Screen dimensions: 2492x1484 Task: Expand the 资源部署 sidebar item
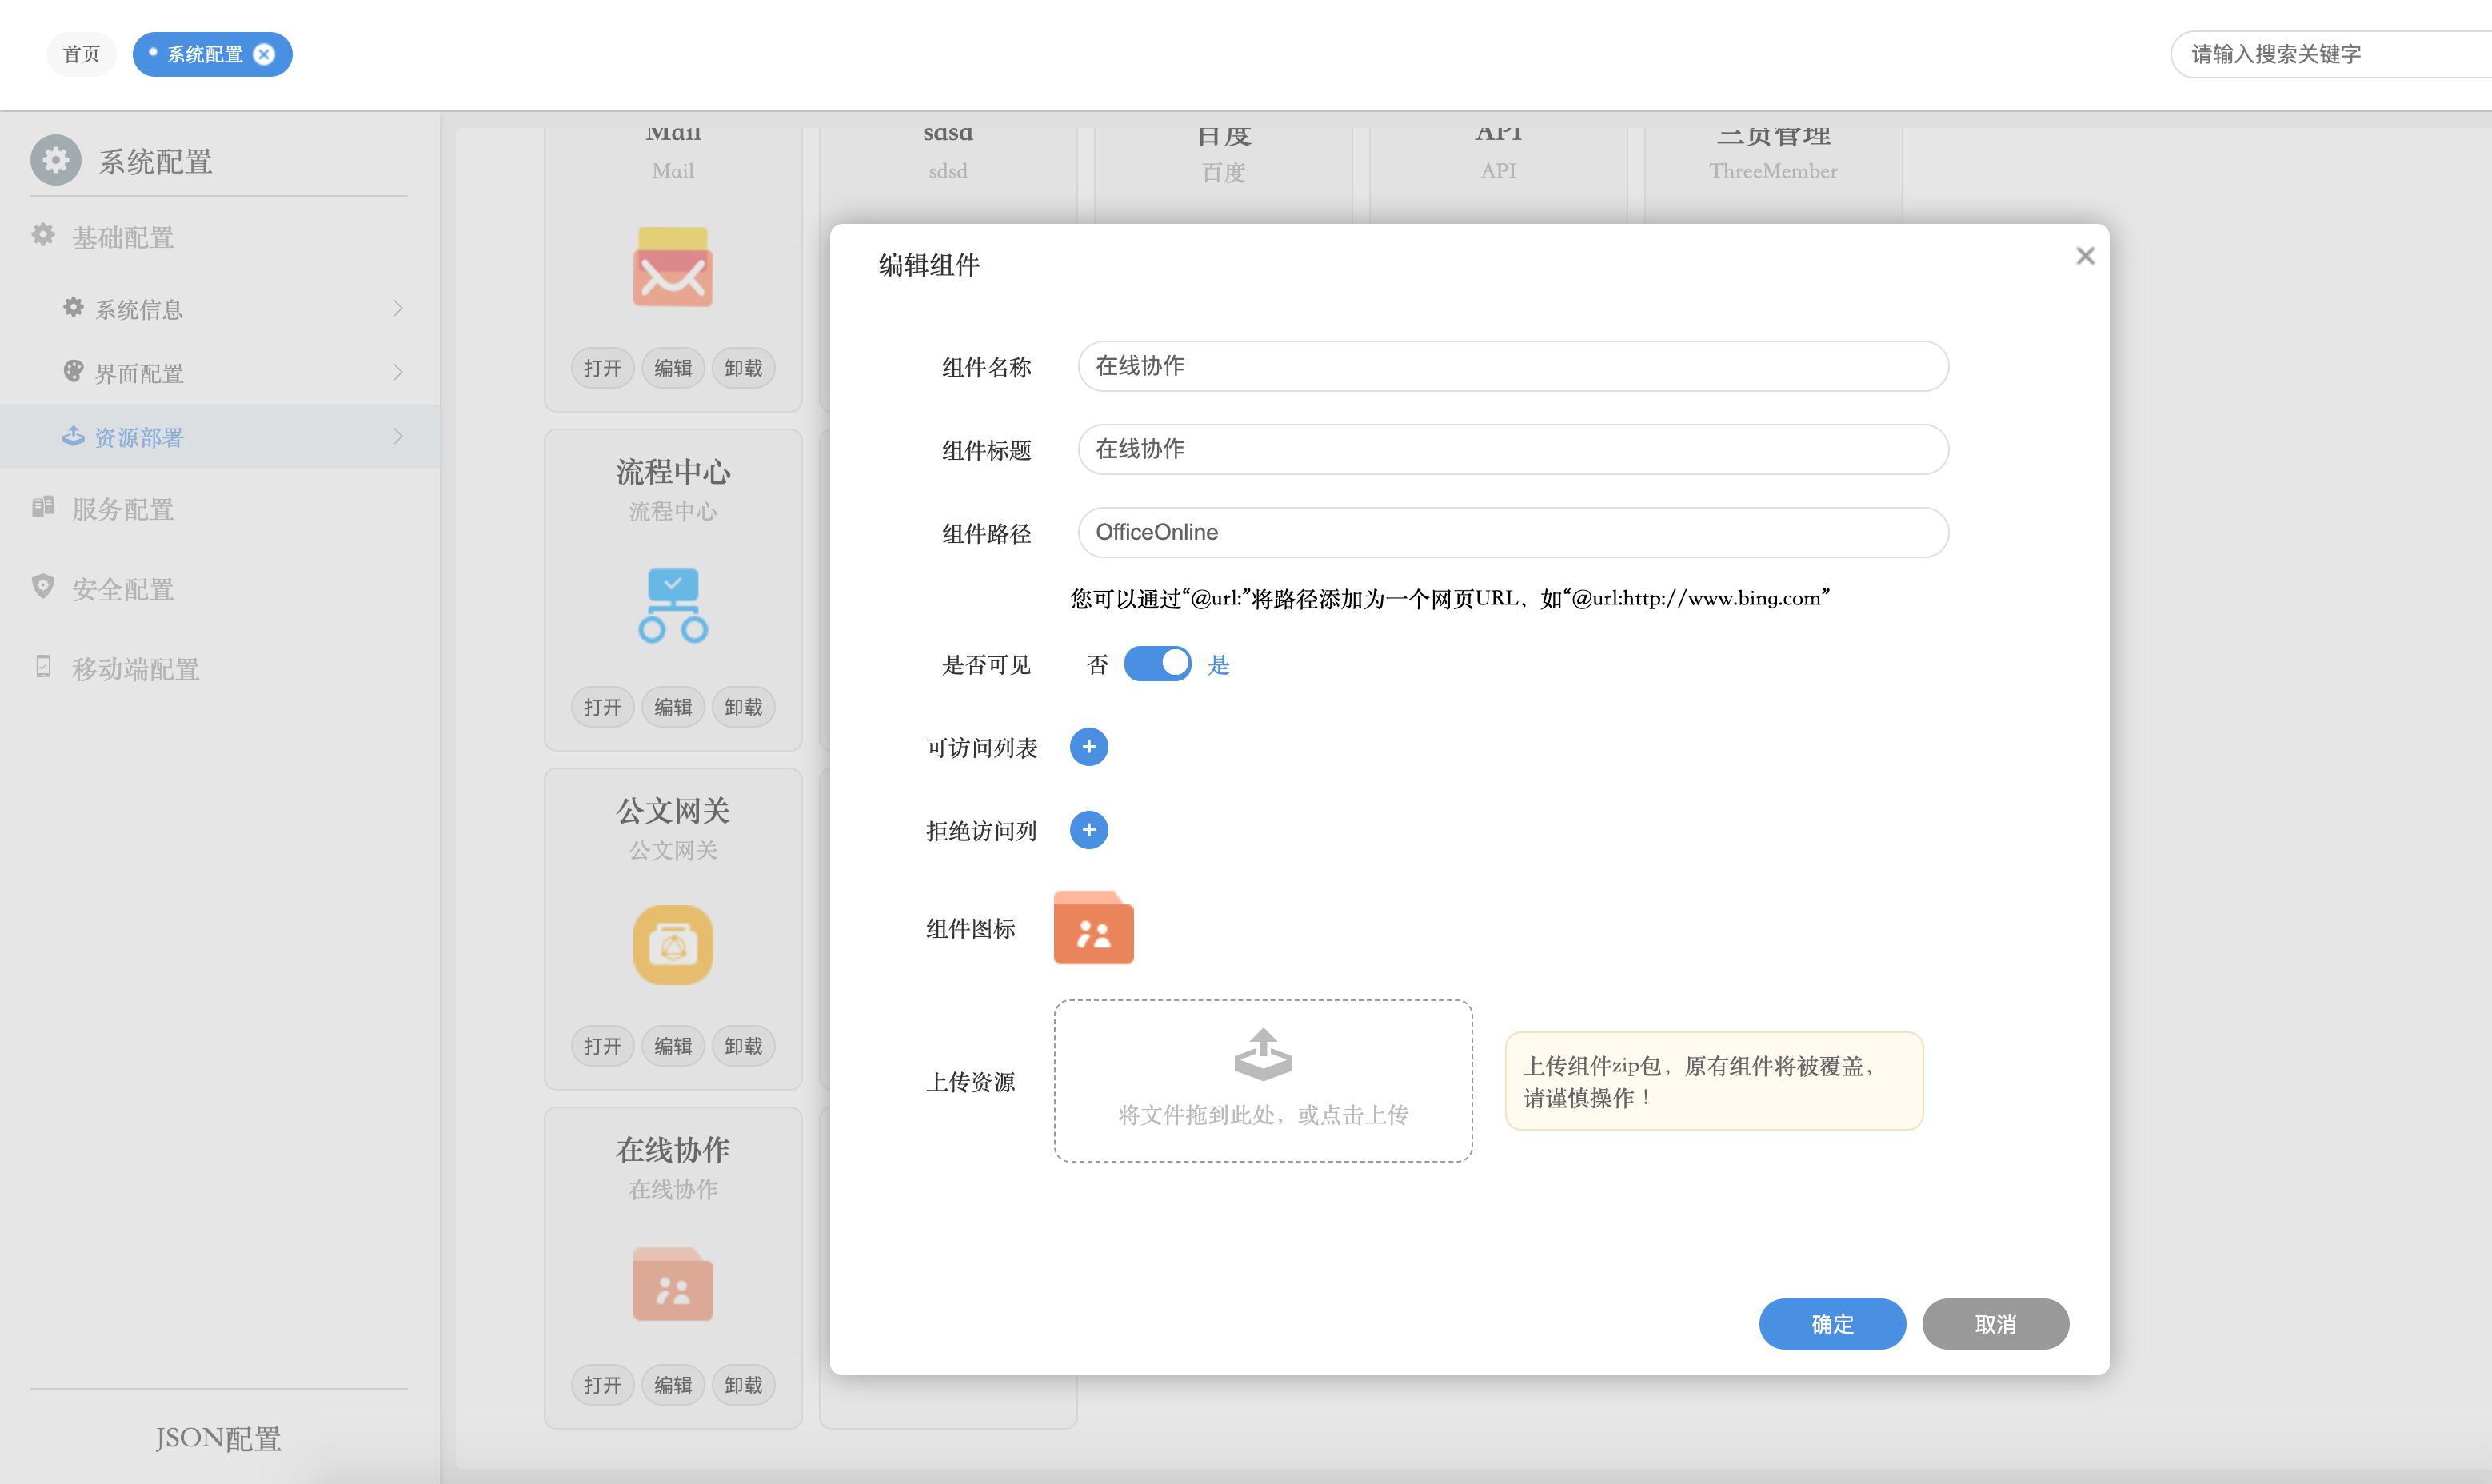[398, 437]
